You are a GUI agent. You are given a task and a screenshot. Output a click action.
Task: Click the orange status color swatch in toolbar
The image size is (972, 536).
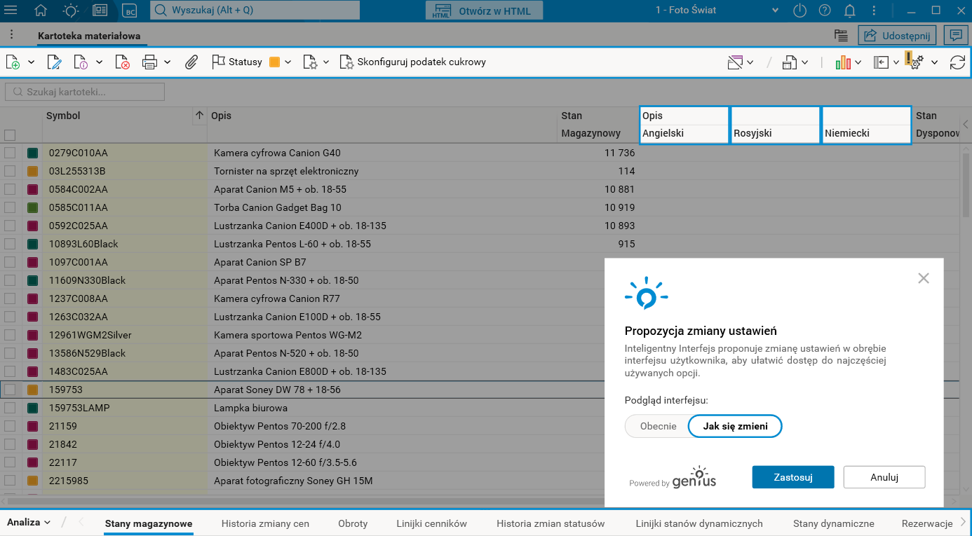point(274,62)
